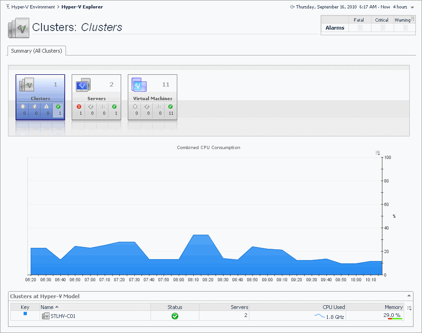
Task: Select the Virtual Machines tile icon
Action: 140,85
